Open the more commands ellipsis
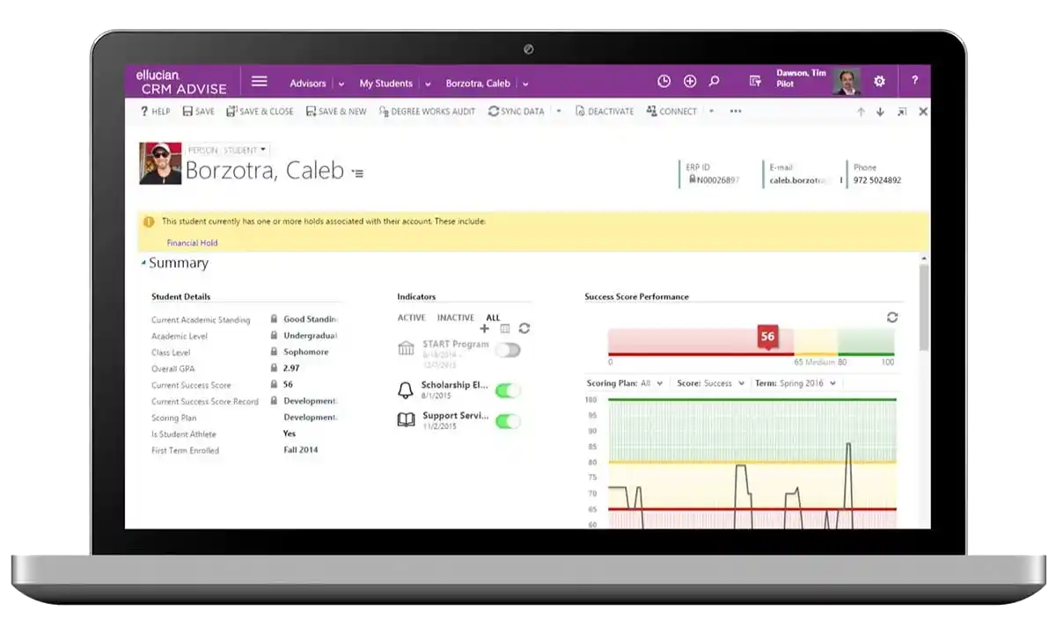Image resolution: width=1056 pixels, height=633 pixels. click(736, 112)
